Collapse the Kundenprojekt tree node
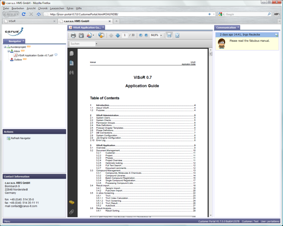 coord(5,47)
